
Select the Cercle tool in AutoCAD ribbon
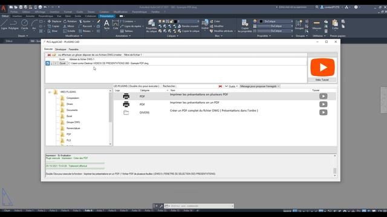[x=24, y=25]
